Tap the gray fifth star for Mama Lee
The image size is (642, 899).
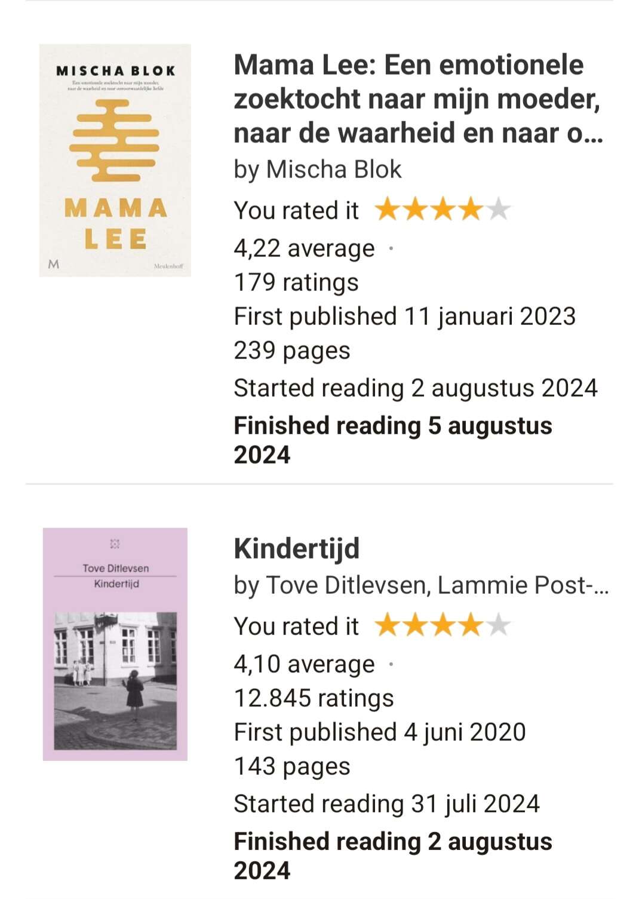point(498,209)
